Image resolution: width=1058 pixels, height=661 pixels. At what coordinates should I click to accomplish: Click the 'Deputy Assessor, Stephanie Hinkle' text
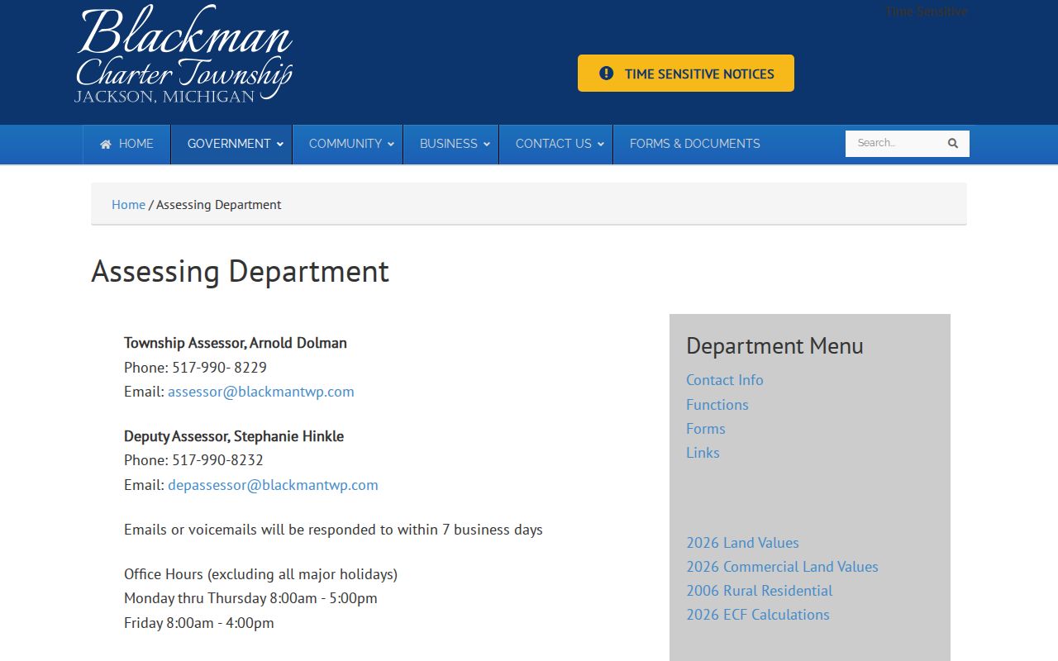[234, 436]
